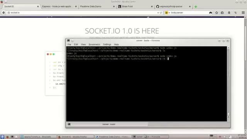Click the binoculars search icon
This screenshot has height=139, width=247.
[x=210, y=13]
